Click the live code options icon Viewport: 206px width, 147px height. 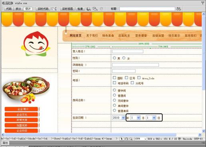pyautogui.click(x=54, y=9)
